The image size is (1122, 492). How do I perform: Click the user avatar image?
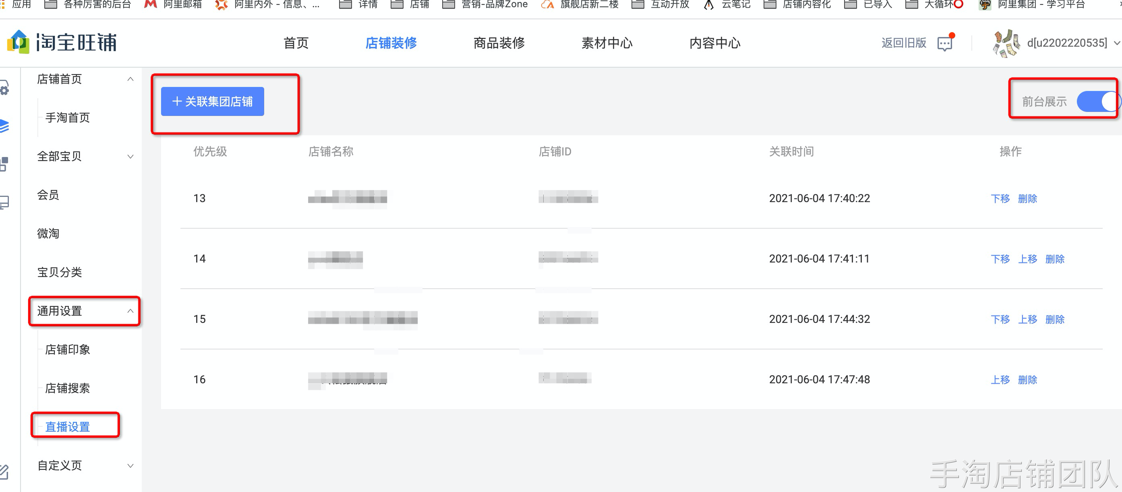(x=1006, y=43)
